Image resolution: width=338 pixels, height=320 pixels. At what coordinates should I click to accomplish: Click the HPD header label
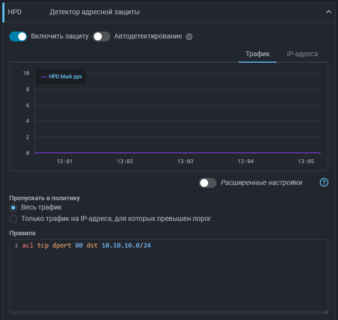(x=15, y=12)
